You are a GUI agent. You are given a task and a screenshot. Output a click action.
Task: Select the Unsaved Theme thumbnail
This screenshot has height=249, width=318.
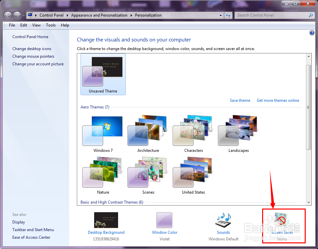click(x=103, y=74)
